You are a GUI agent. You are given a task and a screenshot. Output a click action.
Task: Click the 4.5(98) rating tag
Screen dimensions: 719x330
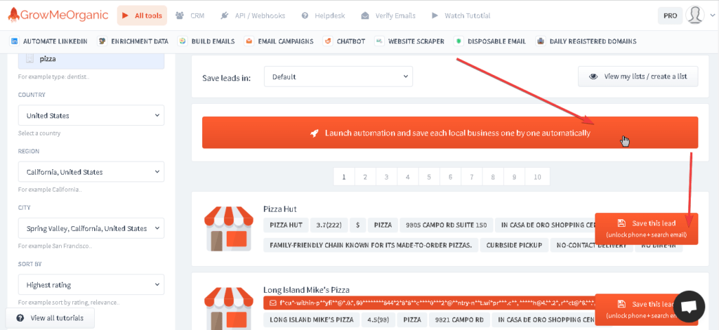378,319
